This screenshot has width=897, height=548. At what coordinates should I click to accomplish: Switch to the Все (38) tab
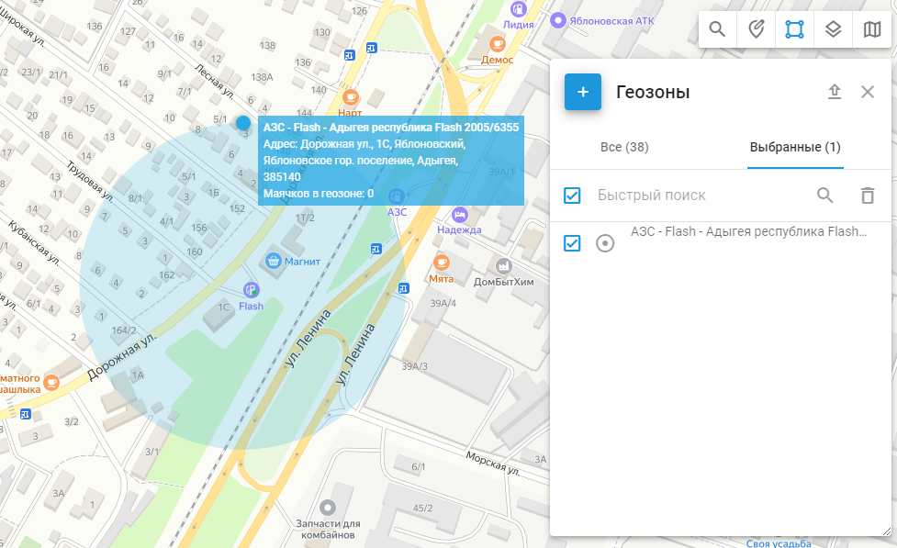pyautogui.click(x=624, y=147)
